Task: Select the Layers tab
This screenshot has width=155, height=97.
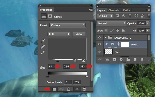Action: [101, 10]
